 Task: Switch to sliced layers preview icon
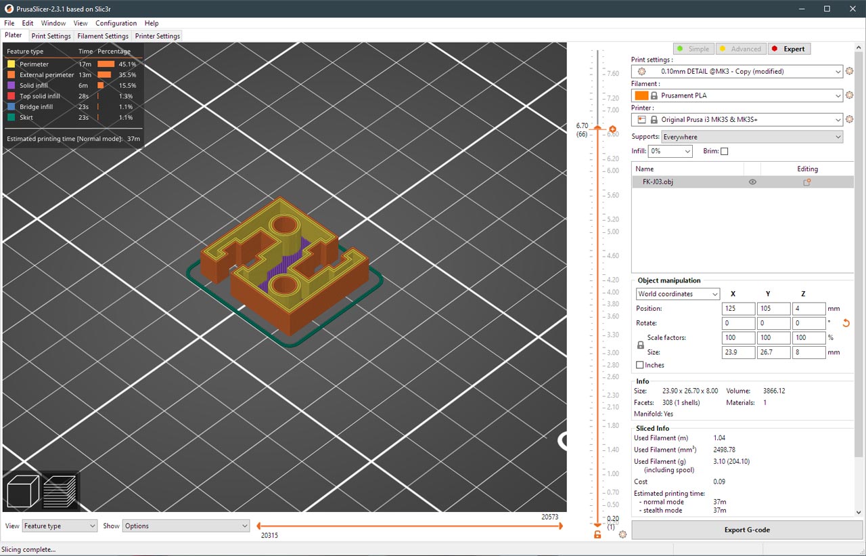point(60,492)
